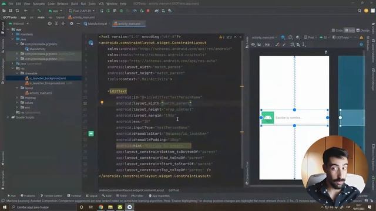Open the Terminal tool window
Screen dimensions: 376x211
[75, 196]
